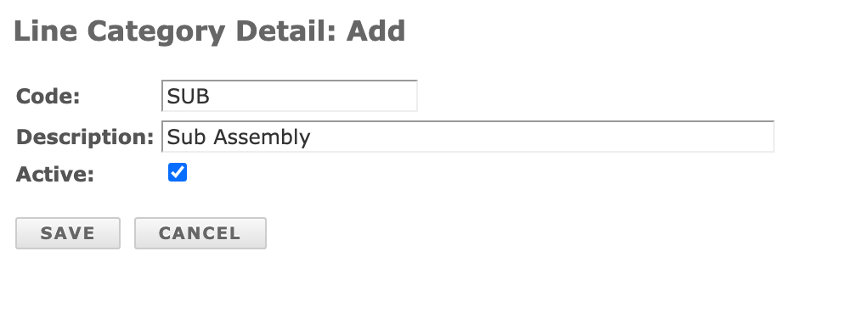The height and width of the screenshot is (324, 841).
Task: Click the Description: label
Action: (85, 137)
